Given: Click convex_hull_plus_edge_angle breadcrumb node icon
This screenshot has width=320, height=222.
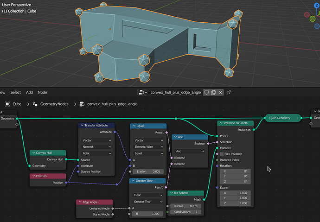Looking at the screenshot, I should (x=82, y=104).
